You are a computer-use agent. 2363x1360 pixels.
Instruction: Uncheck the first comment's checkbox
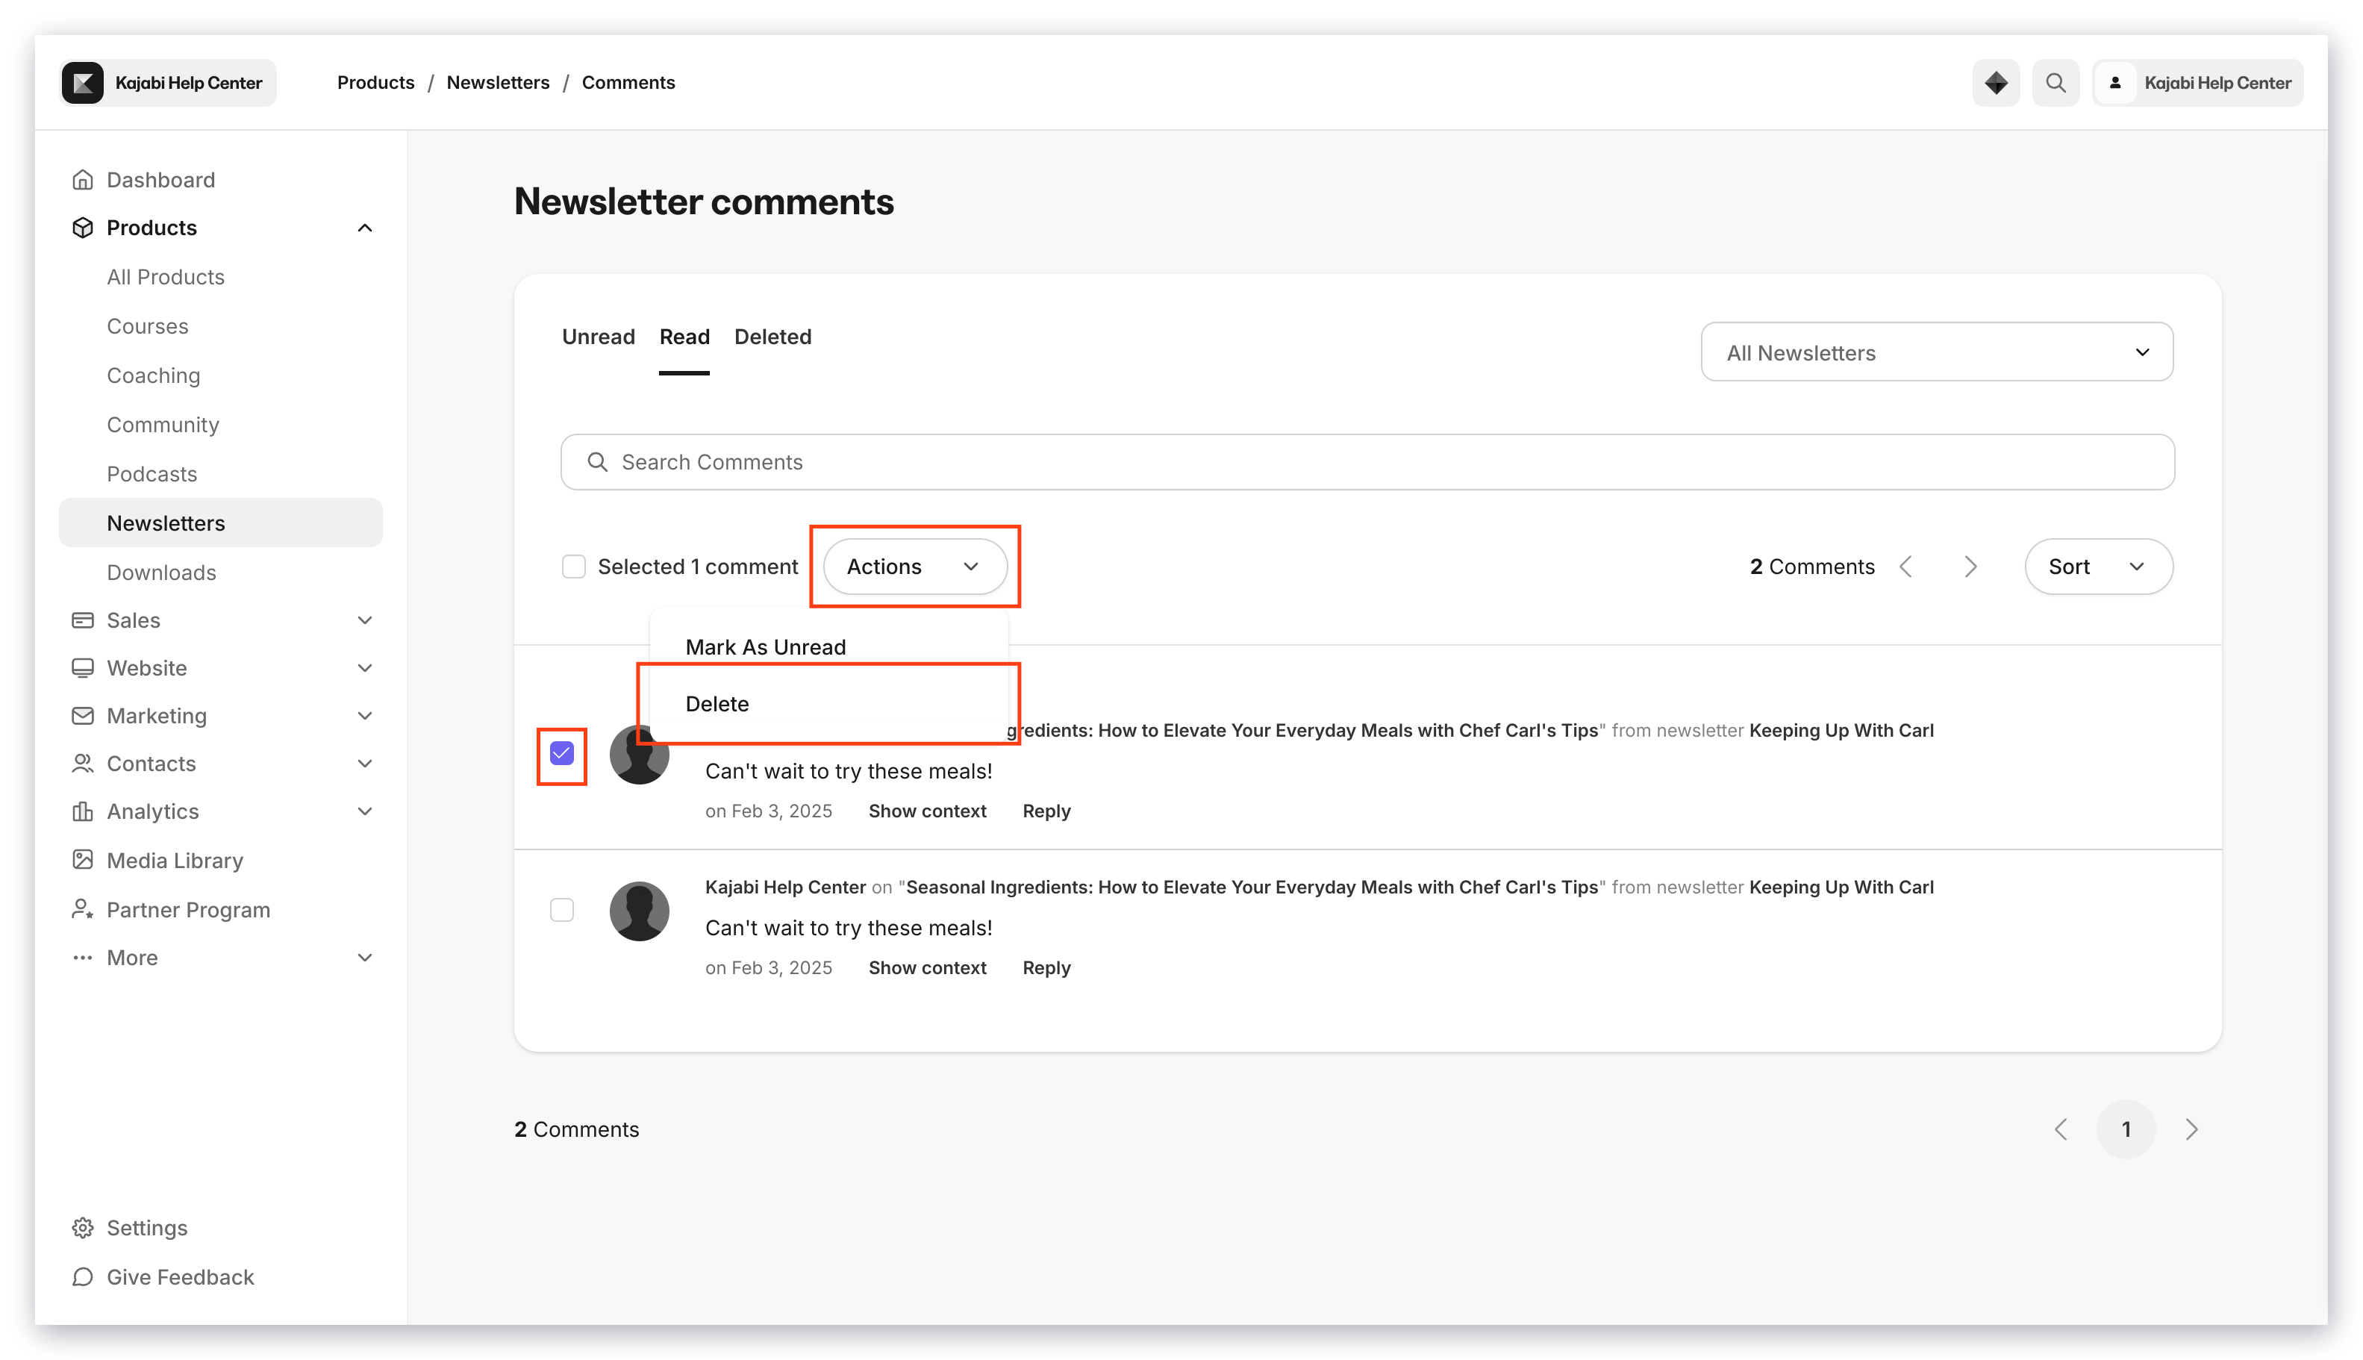pyautogui.click(x=561, y=753)
